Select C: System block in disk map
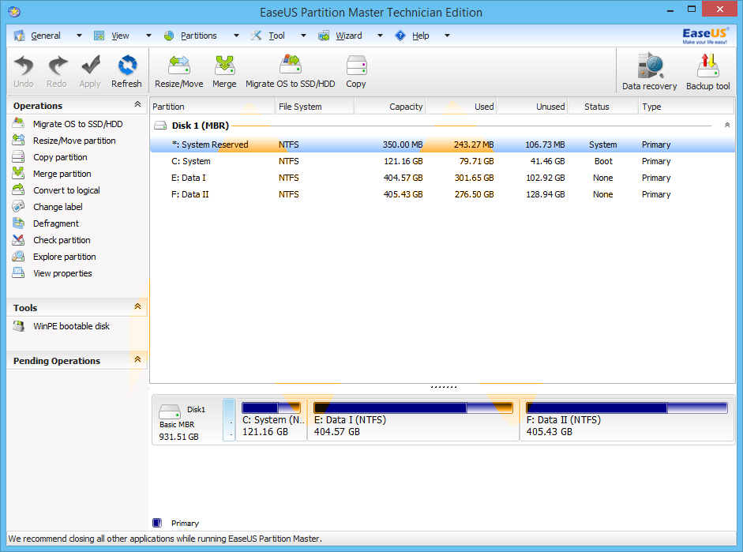Screen dimensions: 743x552 tap(271, 420)
